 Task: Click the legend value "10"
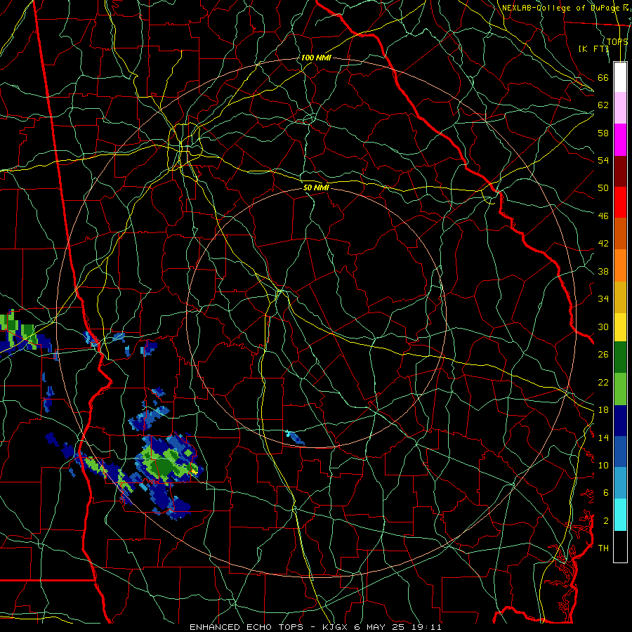tap(603, 465)
